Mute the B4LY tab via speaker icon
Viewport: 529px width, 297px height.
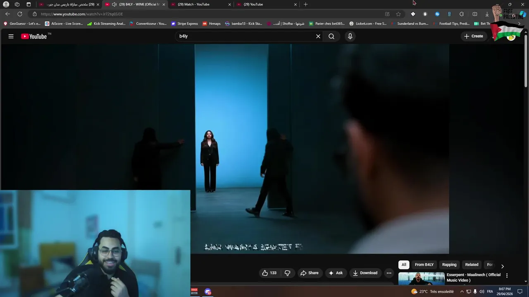coord(114,4)
